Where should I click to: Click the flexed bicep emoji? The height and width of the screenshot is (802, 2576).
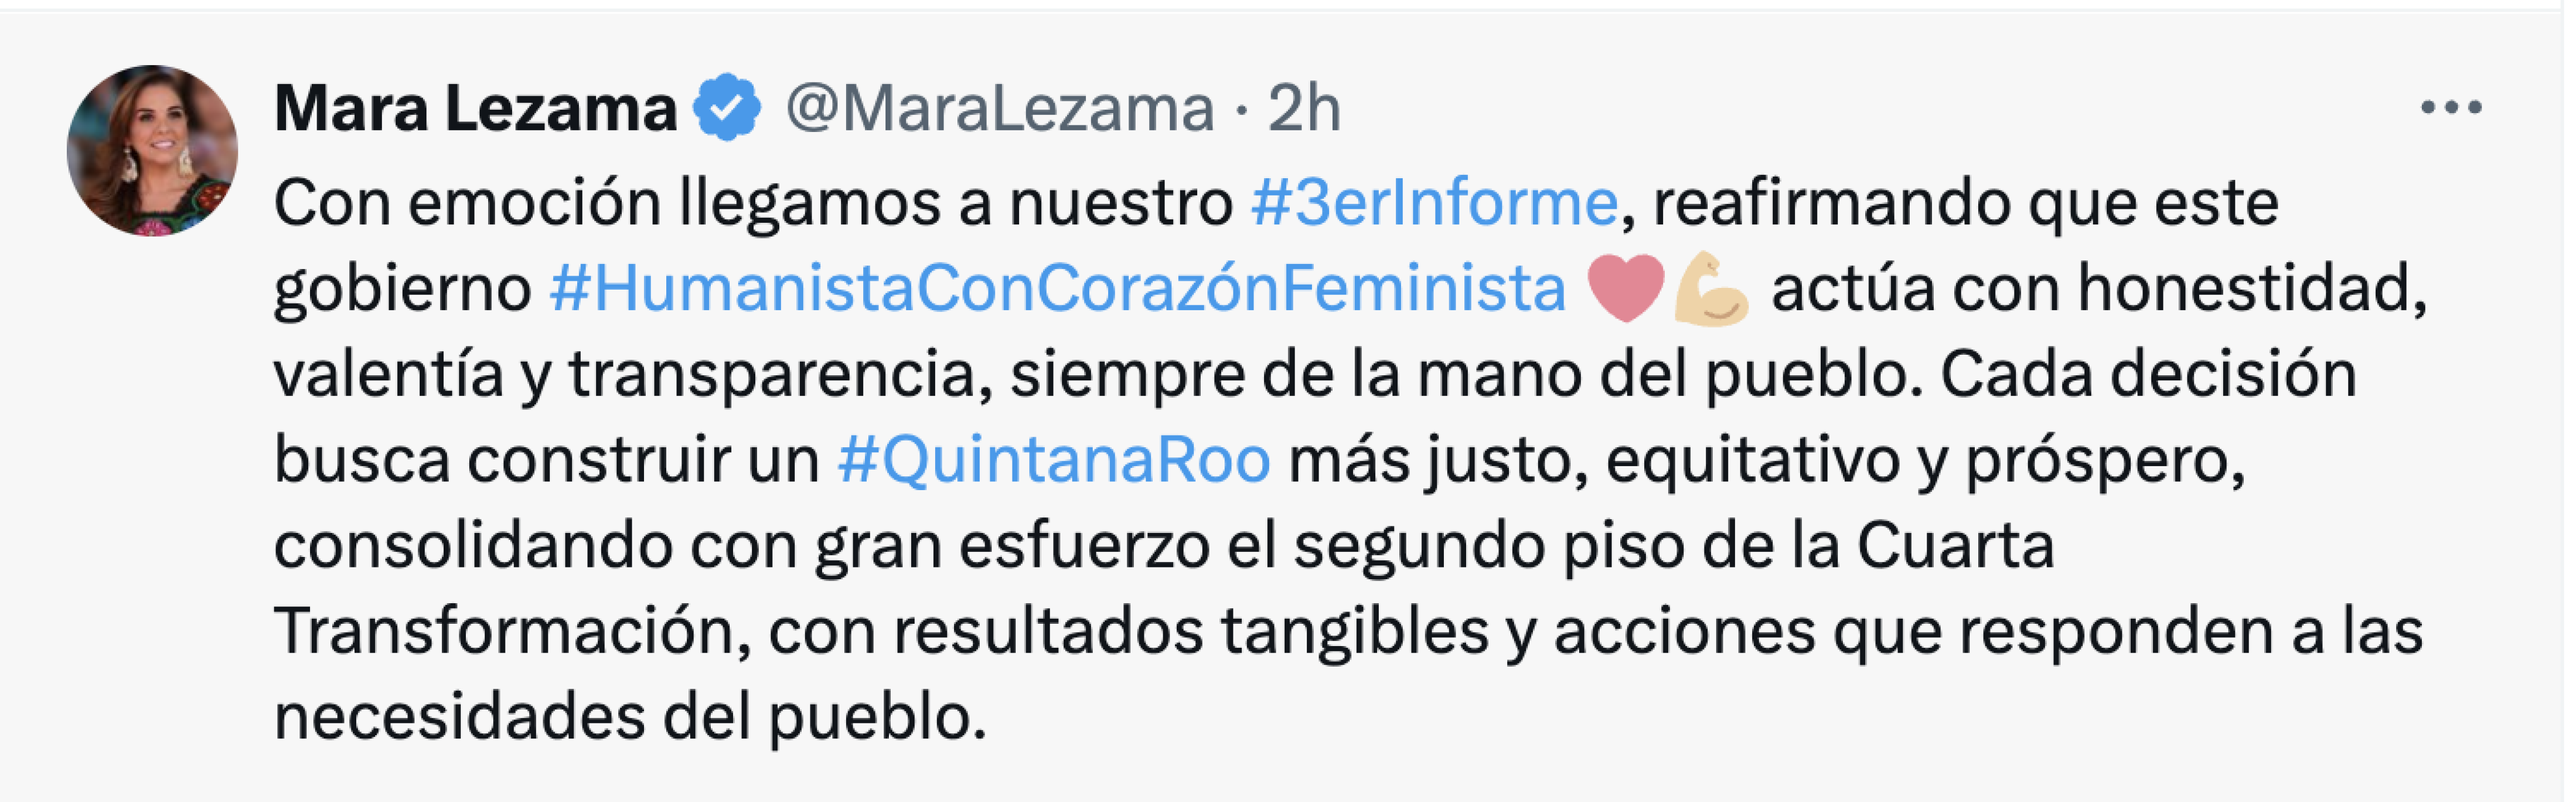tap(1711, 289)
